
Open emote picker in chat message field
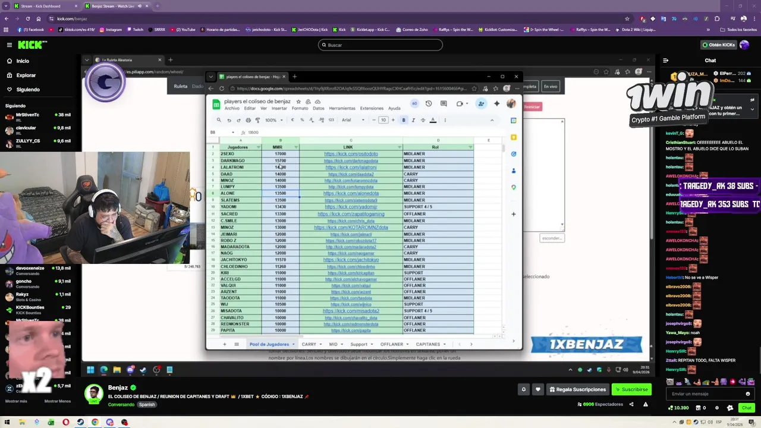(748, 394)
